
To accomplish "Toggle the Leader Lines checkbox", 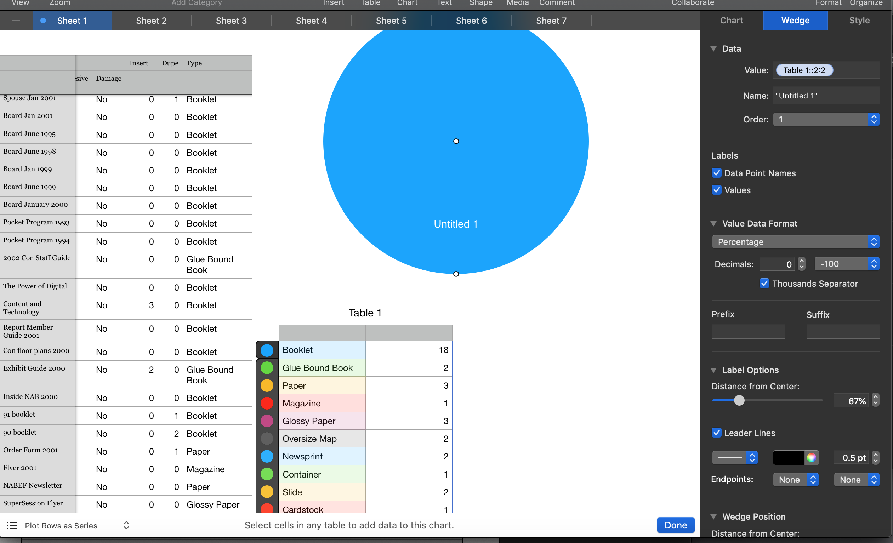I will click(x=716, y=433).
